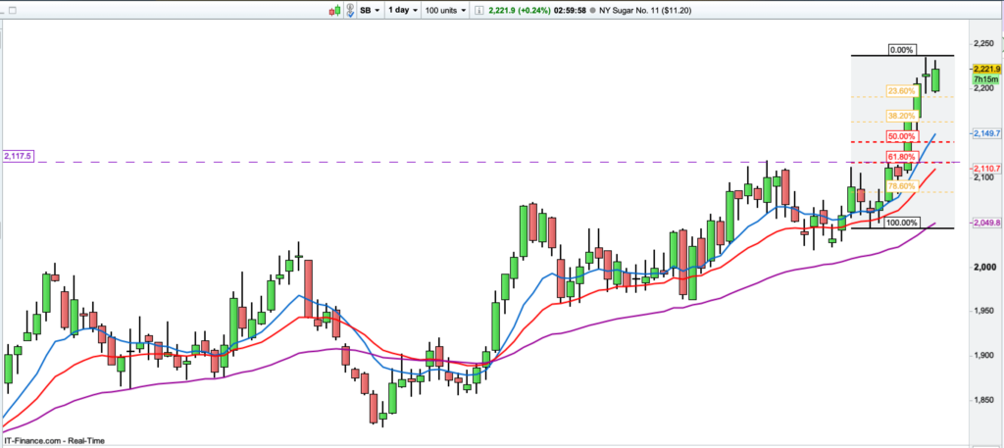Select the 61.80% Fibonacci retracement label
The width and height of the screenshot is (1004, 448).
pos(900,156)
